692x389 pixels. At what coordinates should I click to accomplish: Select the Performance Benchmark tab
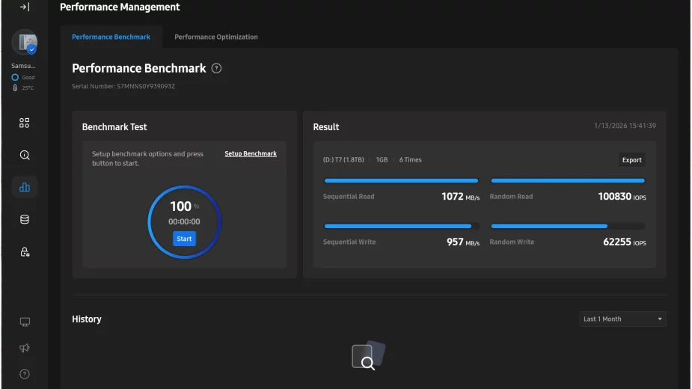pos(111,37)
